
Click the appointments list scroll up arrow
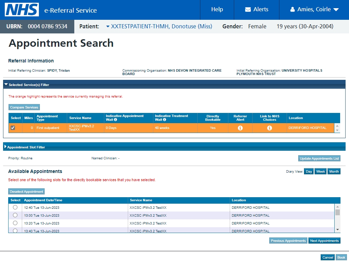pyautogui.click(x=337, y=206)
